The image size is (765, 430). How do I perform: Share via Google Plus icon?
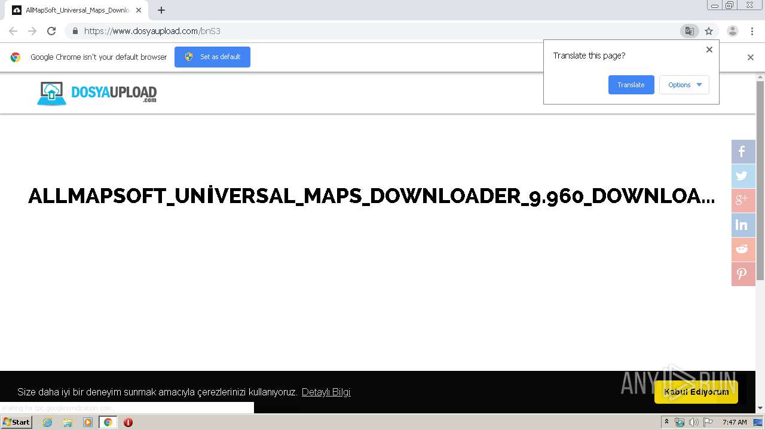[x=743, y=201]
